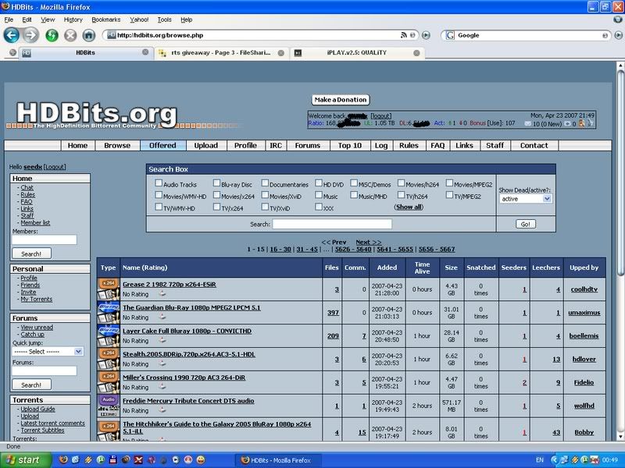Click the torrent Search text field
Screen dimensions: 625x468
pos(332,224)
